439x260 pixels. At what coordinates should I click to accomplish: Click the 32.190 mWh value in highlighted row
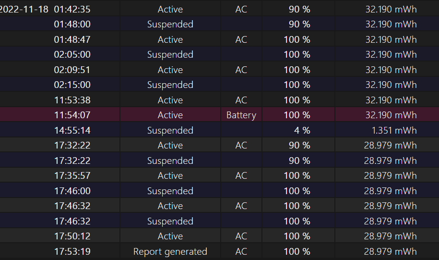(391, 115)
